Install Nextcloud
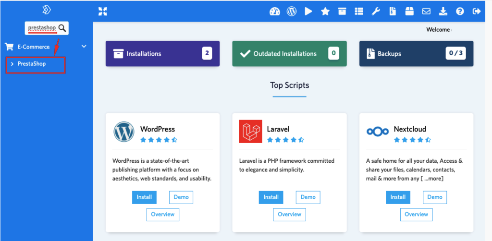 [x=398, y=197]
